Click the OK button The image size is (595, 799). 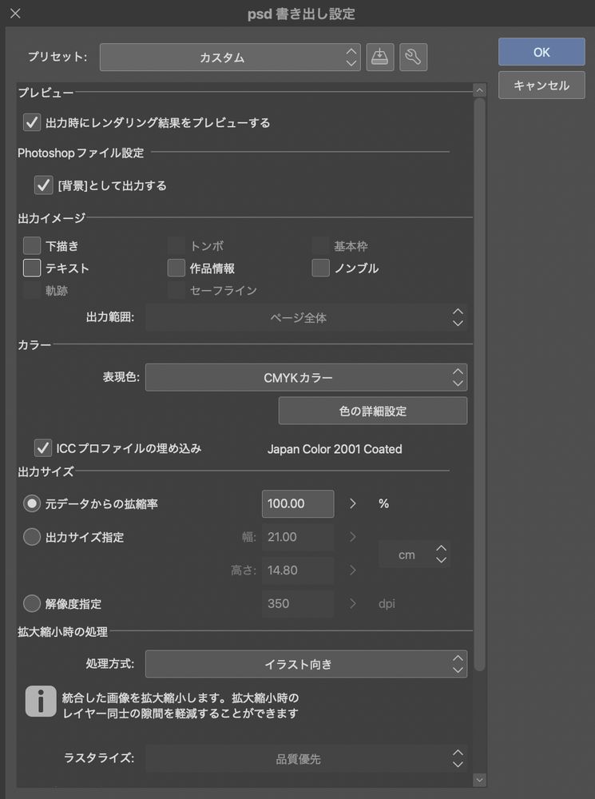tap(541, 52)
